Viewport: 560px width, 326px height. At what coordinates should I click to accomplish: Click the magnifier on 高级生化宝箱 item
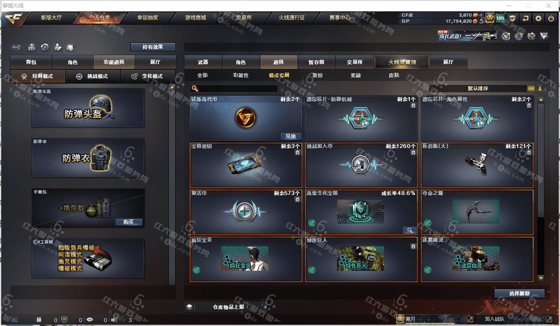click(x=410, y=230)
